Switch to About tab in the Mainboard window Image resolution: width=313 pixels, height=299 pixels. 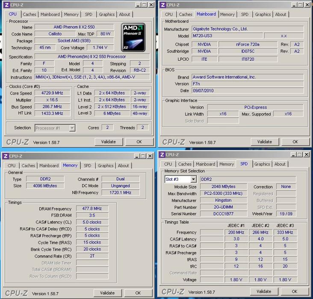tap(281, 15)
